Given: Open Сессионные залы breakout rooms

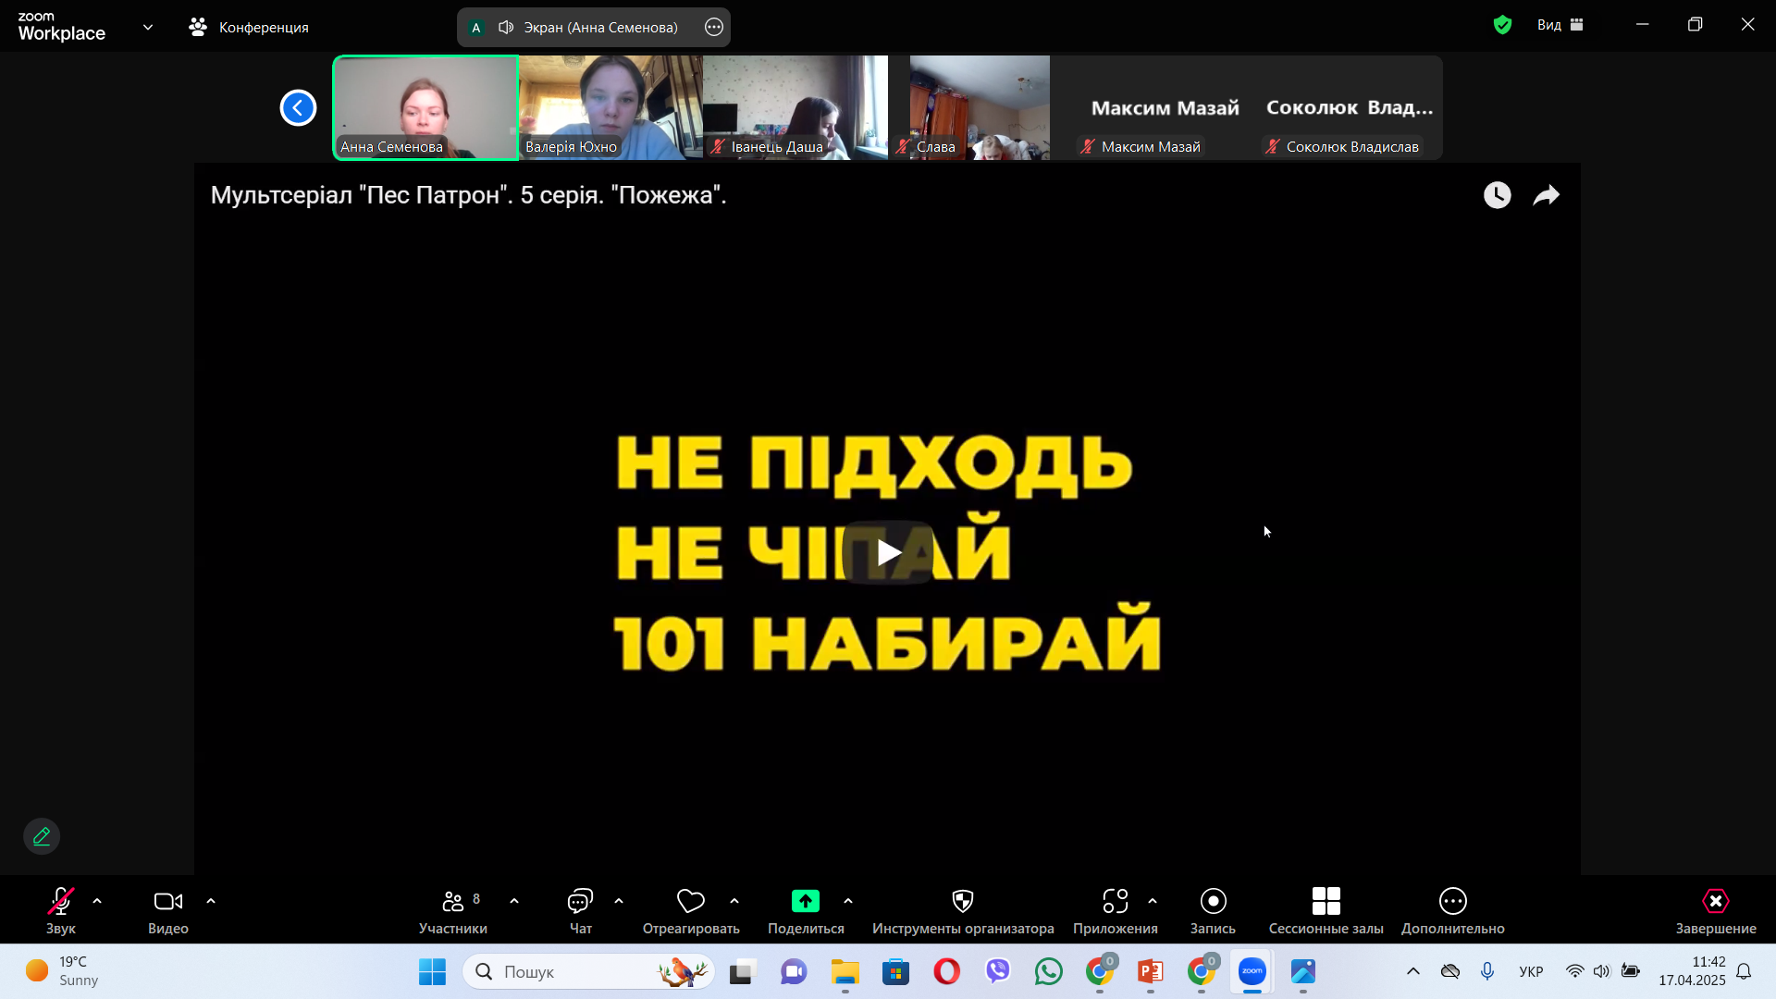Looking at the screenshot, I should (1326, 911).
